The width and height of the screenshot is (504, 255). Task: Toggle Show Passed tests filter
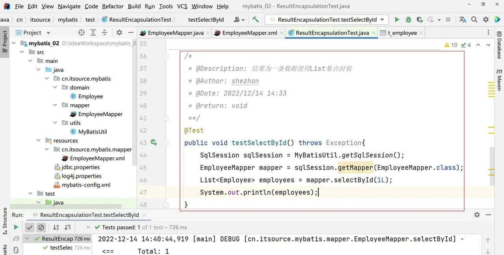pyautogui.click(x=29, y=227)
